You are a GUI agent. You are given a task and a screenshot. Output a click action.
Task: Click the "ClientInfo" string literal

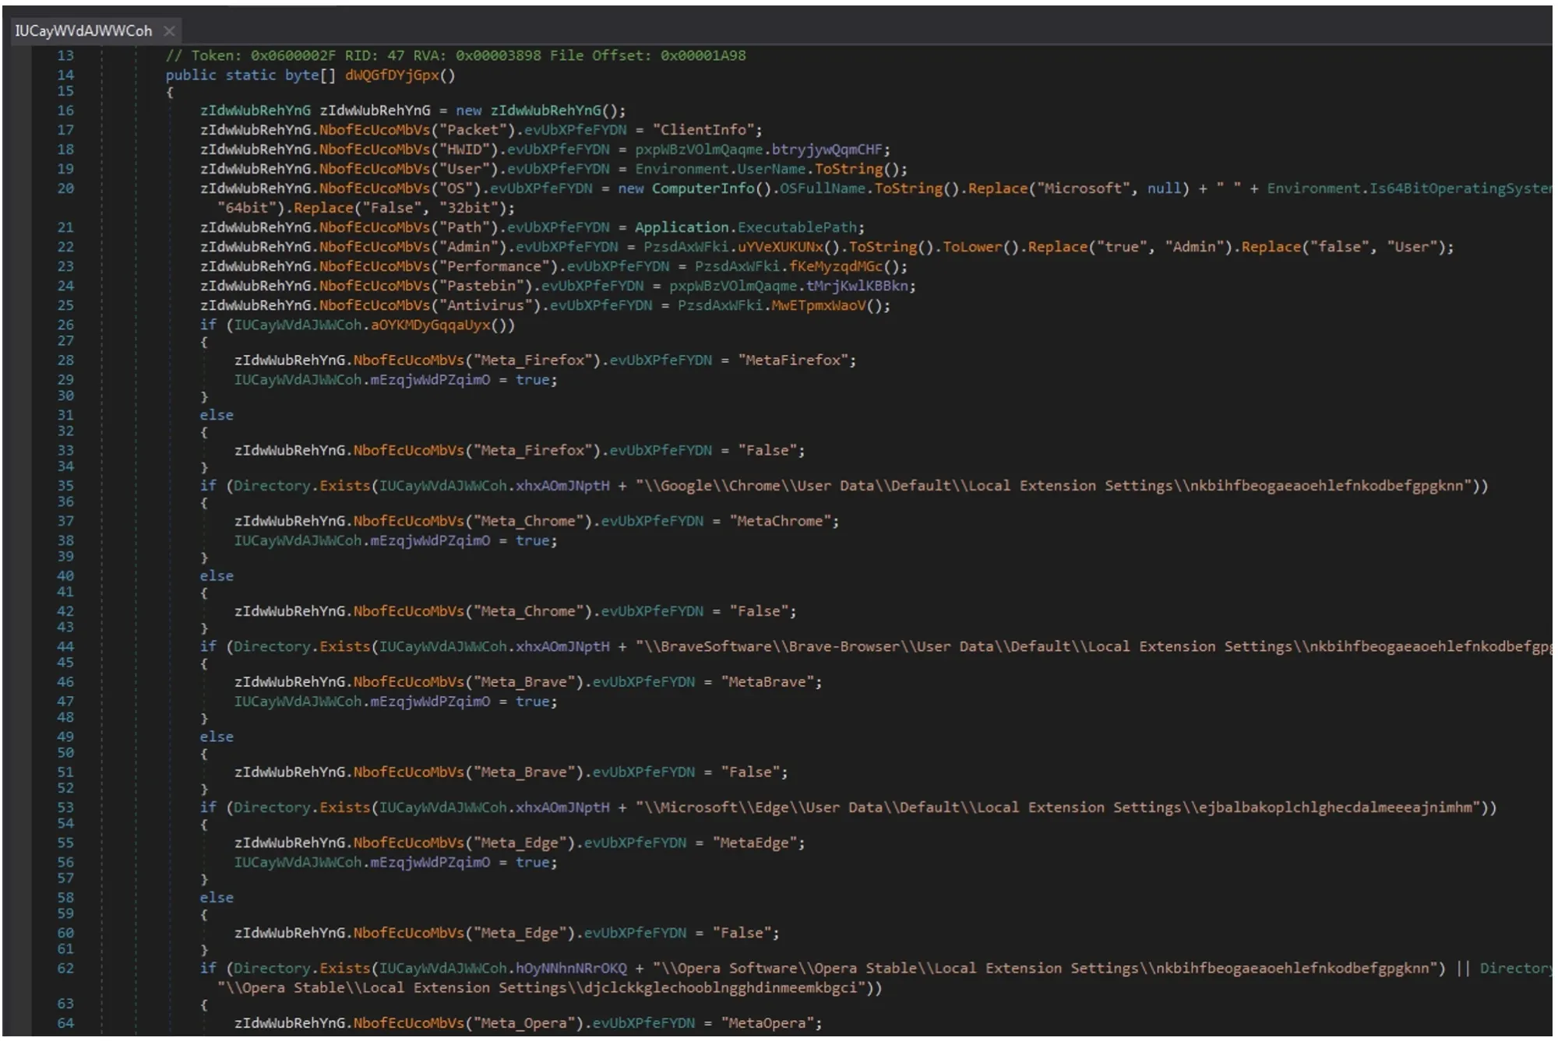703,130
